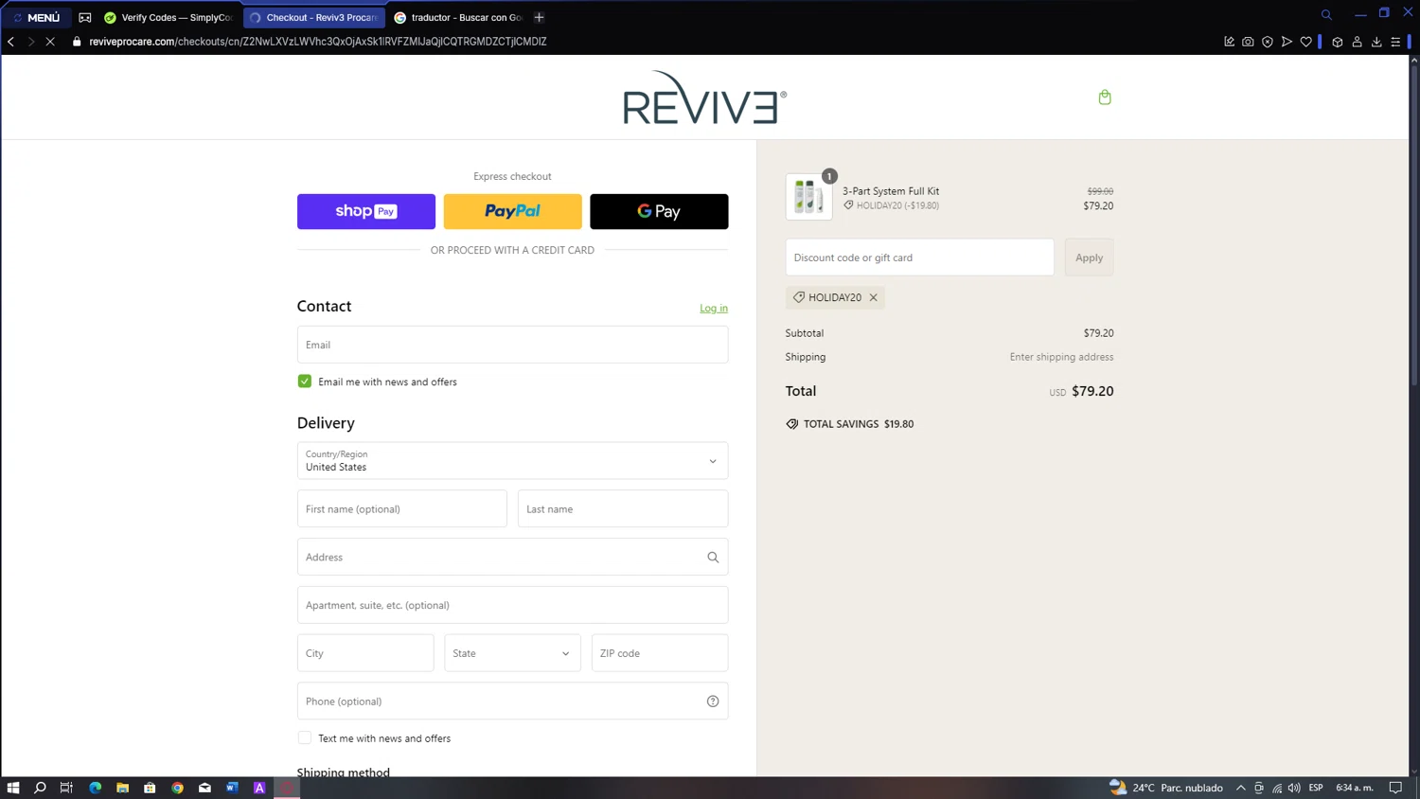The image size is (1420, 799).
Task: Pay with Shop Pay
Action: pyautogui.click(x=366, y=211)
